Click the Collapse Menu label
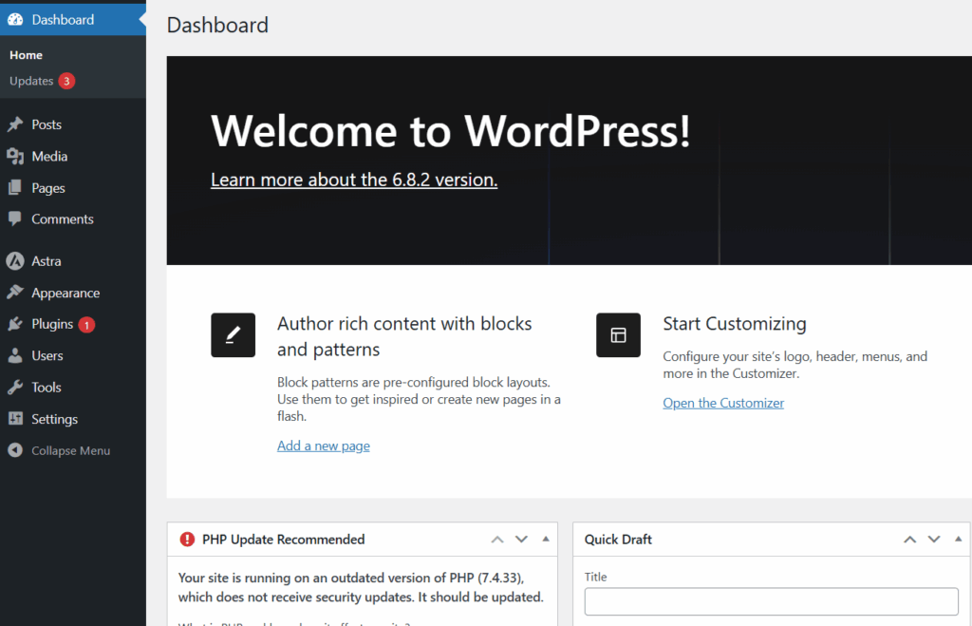The height and width of the screenshot is (626, 972). [x=70, y=451]
